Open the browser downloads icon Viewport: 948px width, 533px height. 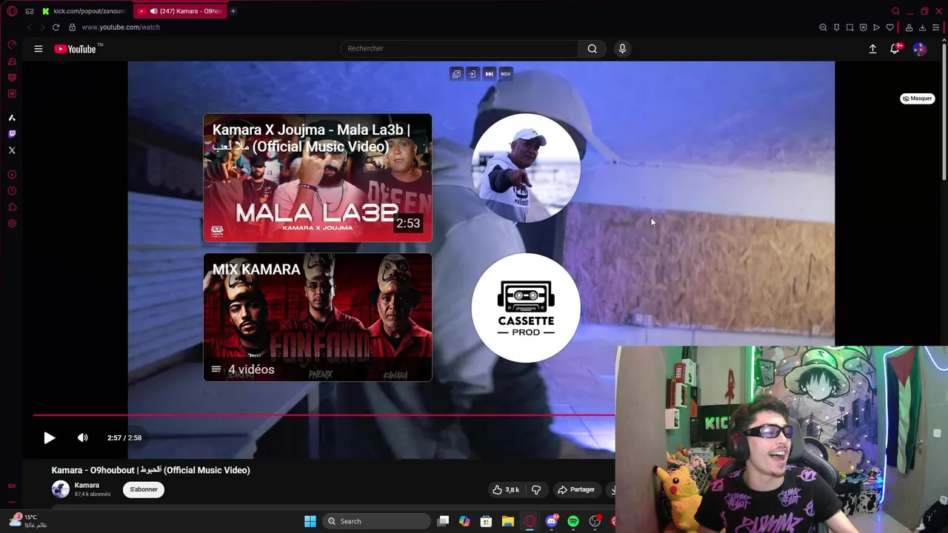pyautogui.click(x=922, y=27)
